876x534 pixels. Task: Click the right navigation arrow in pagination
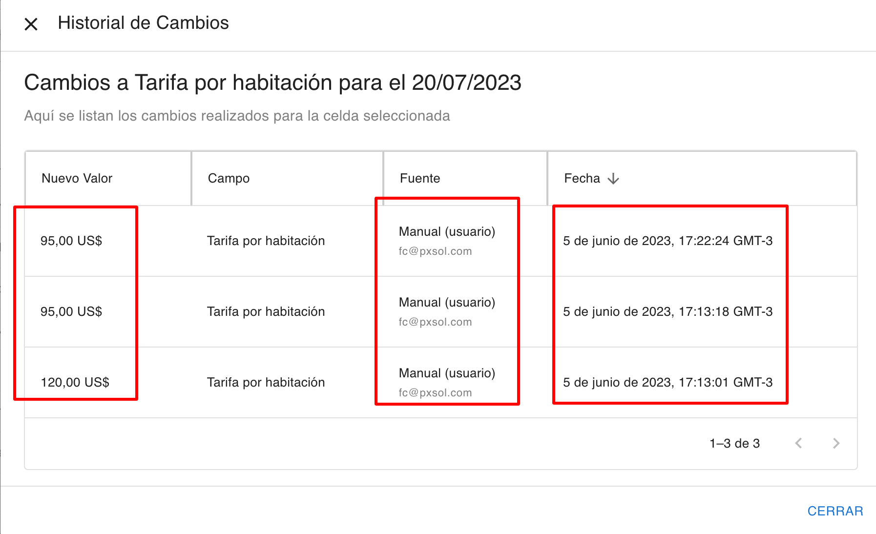coord(836,443)
